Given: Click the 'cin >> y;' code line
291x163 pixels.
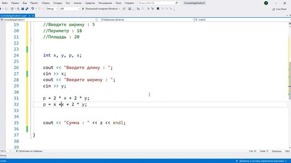Looking at the screenshot, I should (x=55, y=86).
